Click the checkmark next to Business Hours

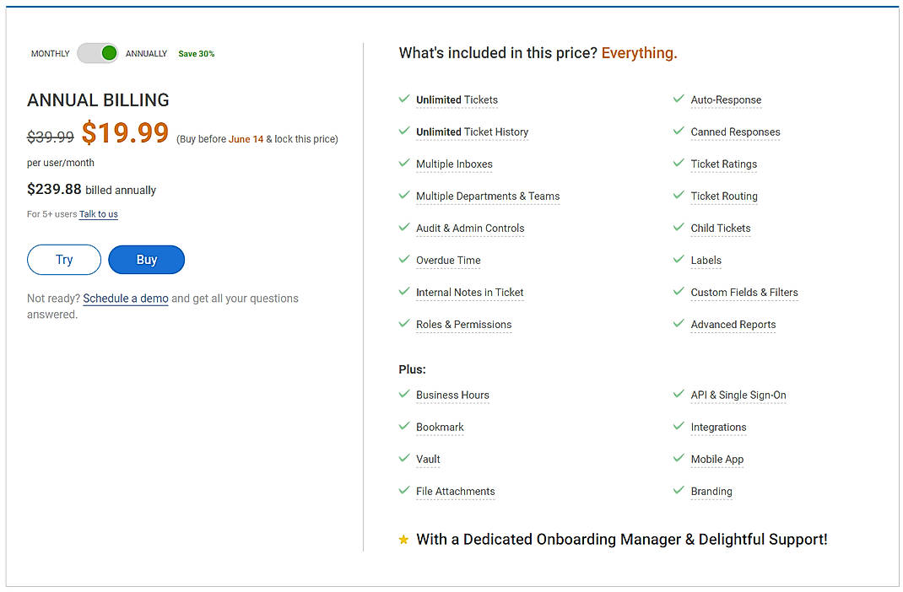[x=404, y=395]
